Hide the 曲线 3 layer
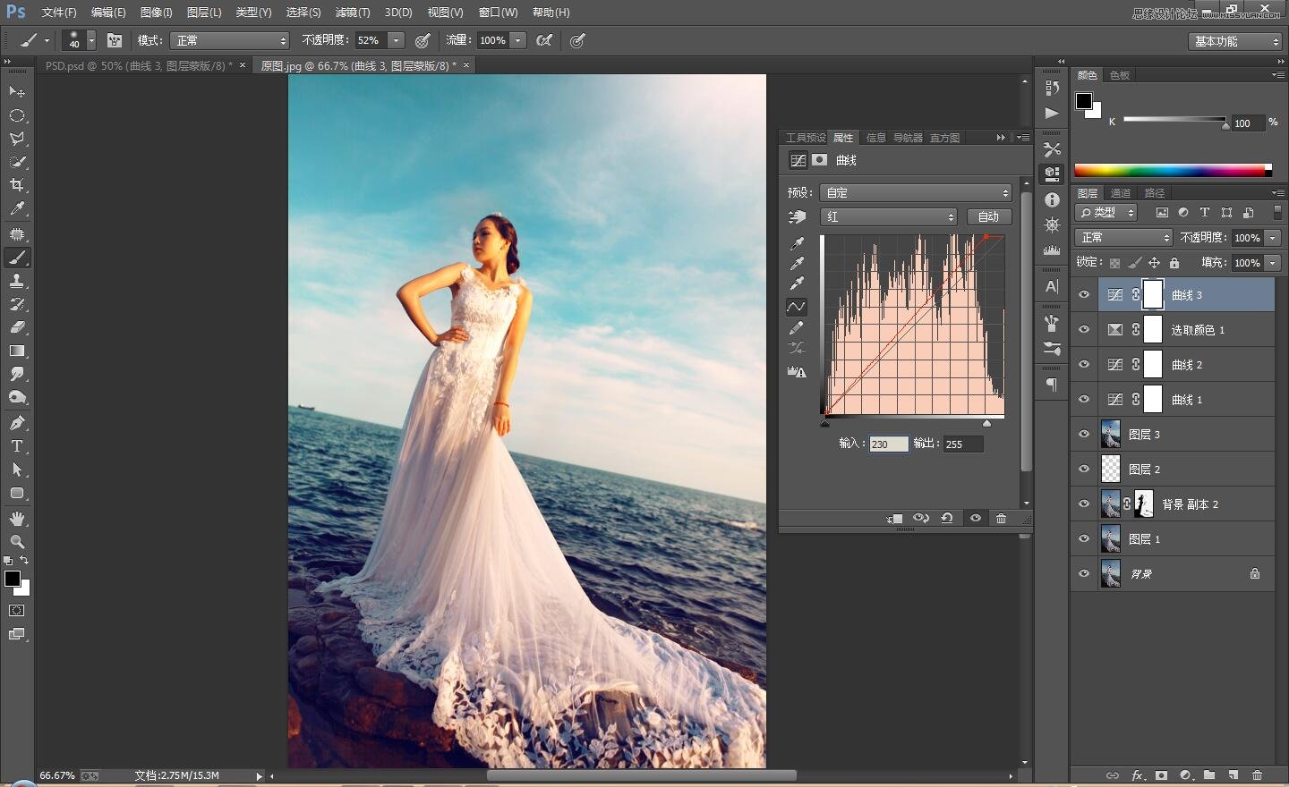Screen dimensions: 1289x787 point(1084,295)
